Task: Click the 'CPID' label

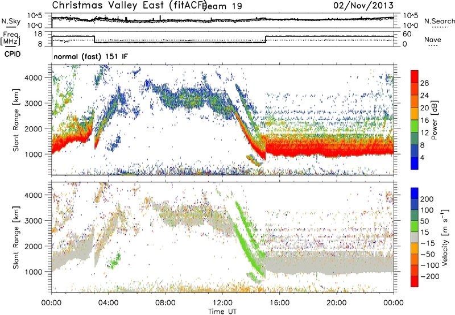Action: tap(13, 54)
